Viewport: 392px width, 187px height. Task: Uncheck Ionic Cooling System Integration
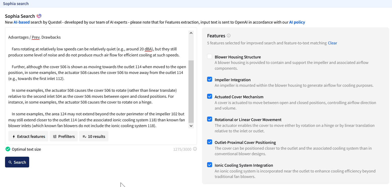click(x=210, y=165)
